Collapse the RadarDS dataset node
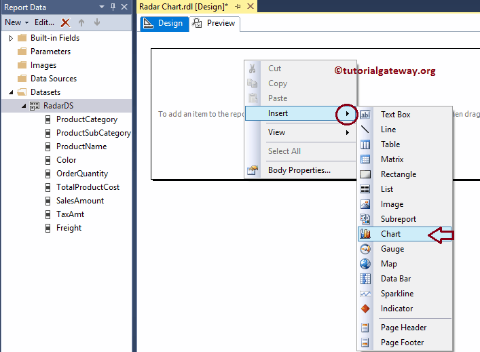Viewport: 480px width, 352px height. click(x=24, y=106)
